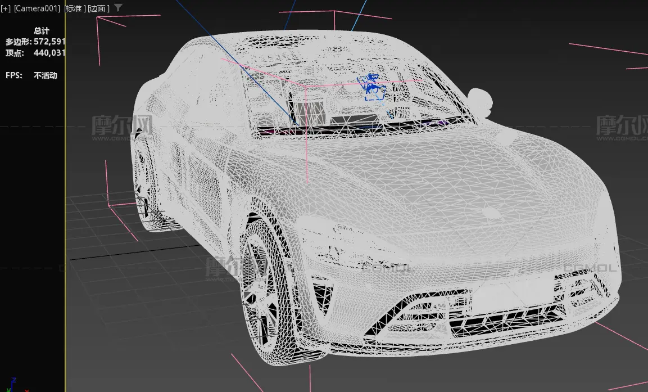Click the FPS: label in the statistics
The width and height of the screenshot is (648, 392).
tap(14, 75)
